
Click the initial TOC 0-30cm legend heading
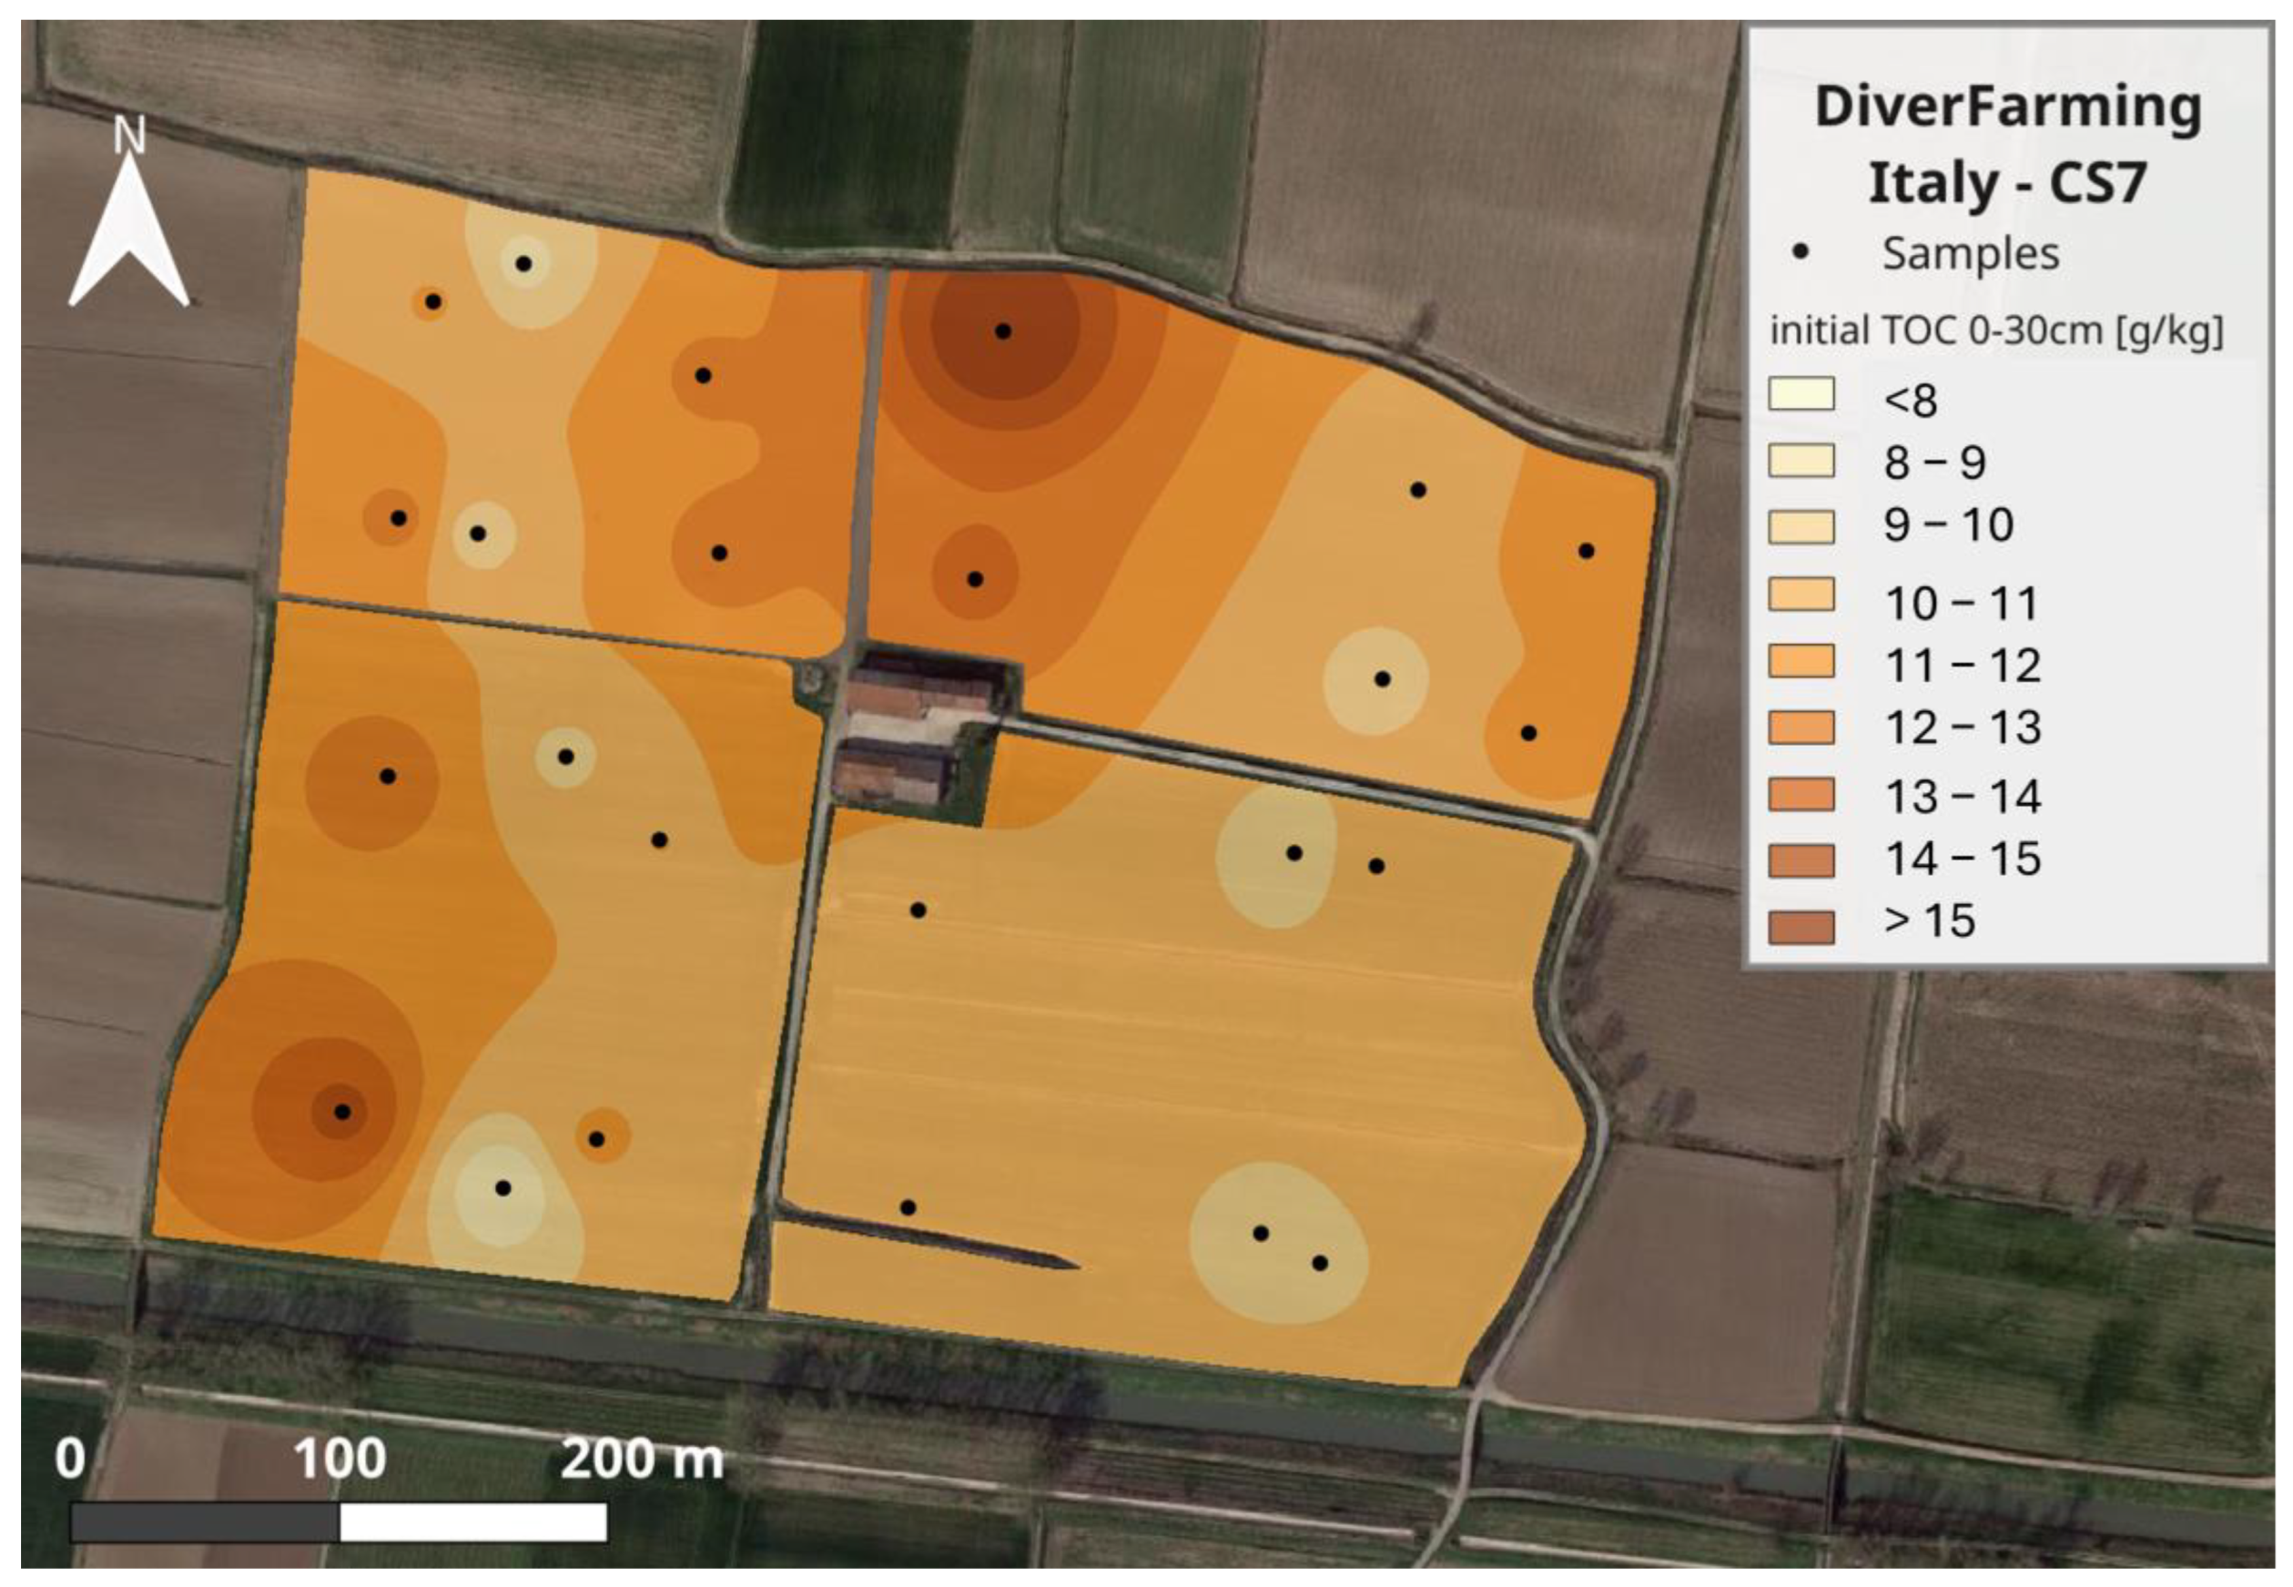pyautogui.click(x=1996, y=331)
